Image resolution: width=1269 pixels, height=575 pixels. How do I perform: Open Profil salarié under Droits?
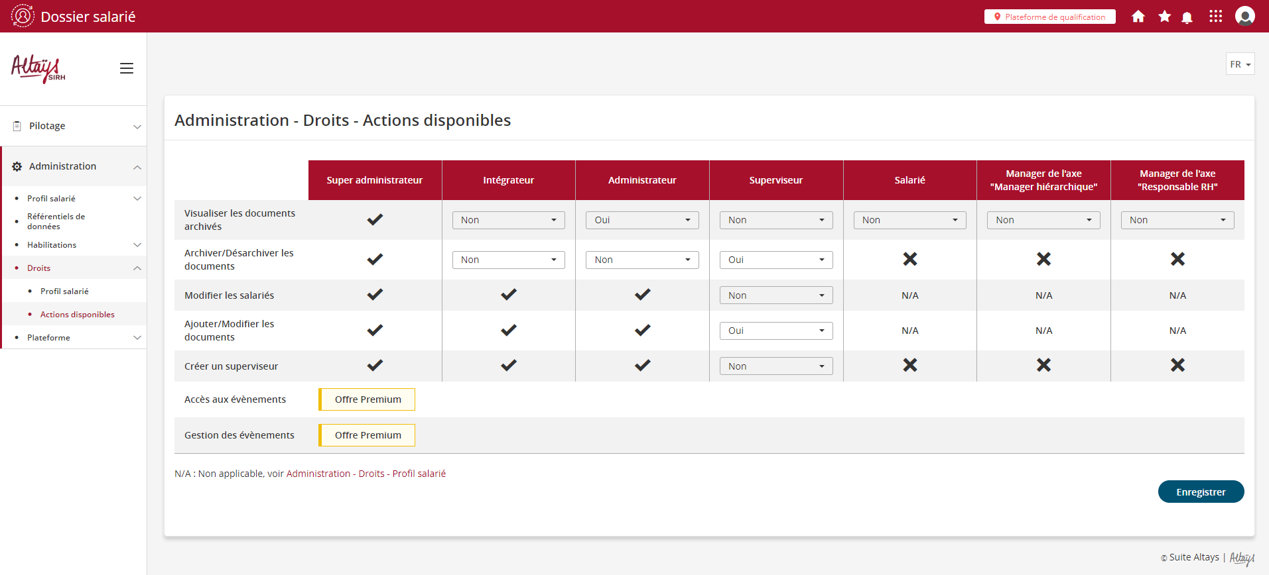click(x=64, y=291)
